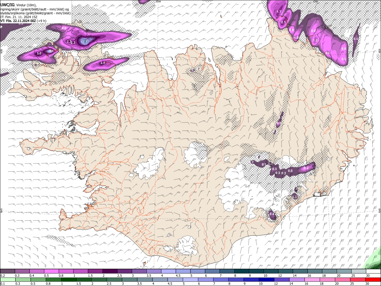This screenshot has width=381, height=286.
Task: Click the 1.7 precipitation value on the map
Action: pos(279,12)
